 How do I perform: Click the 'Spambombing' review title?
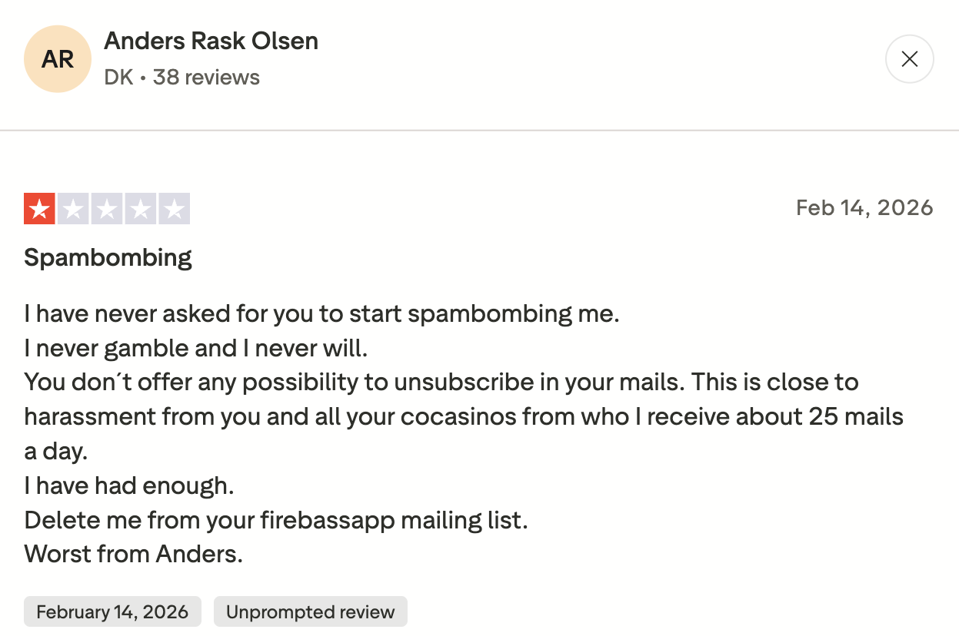[108, 257]
